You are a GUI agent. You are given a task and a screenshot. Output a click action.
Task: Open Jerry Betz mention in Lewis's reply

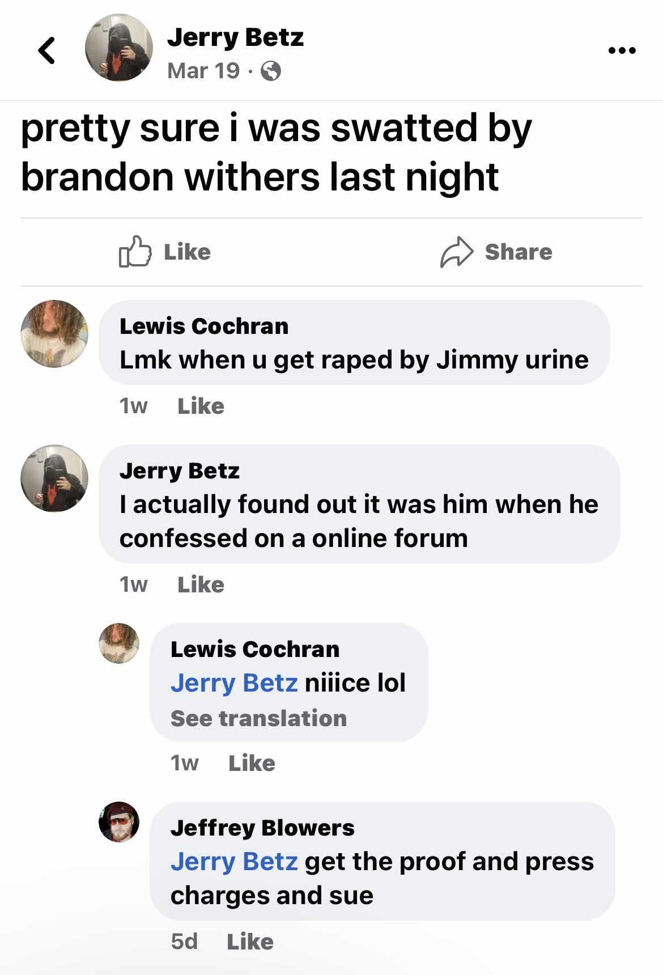(x=234, y=682)
